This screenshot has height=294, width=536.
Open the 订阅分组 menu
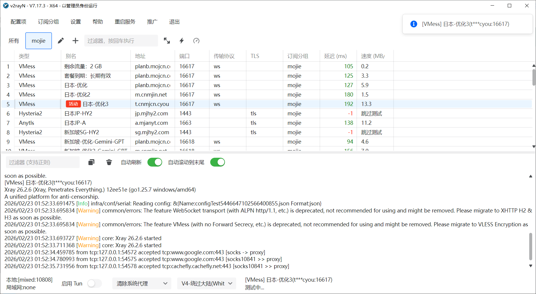click(48, 22)
